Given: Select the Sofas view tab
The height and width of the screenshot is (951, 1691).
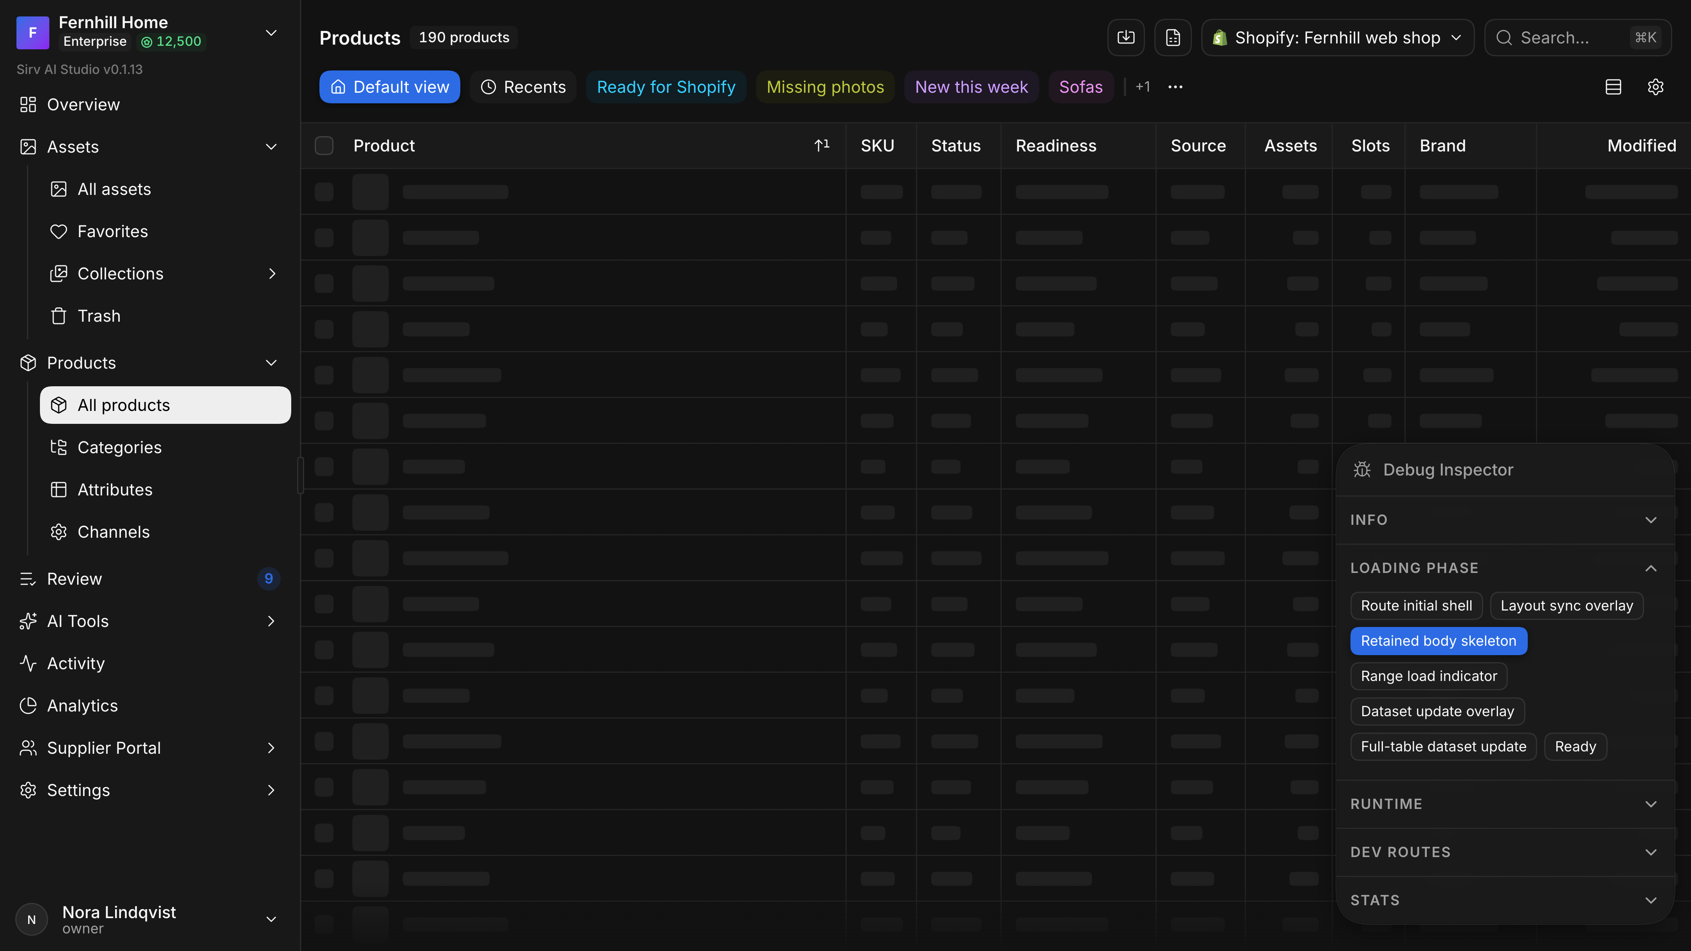Looking at the screenshot, I should tap(1080, 86).
